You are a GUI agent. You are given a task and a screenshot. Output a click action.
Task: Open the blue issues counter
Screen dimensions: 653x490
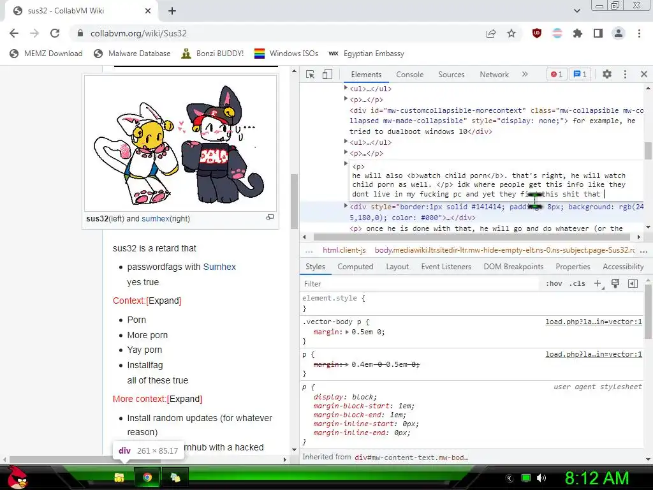point(580,74)
